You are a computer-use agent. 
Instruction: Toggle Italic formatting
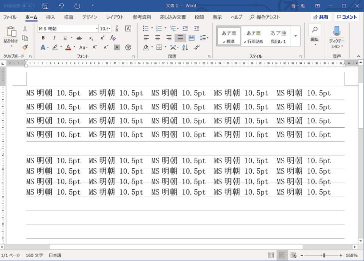[53, 38]
